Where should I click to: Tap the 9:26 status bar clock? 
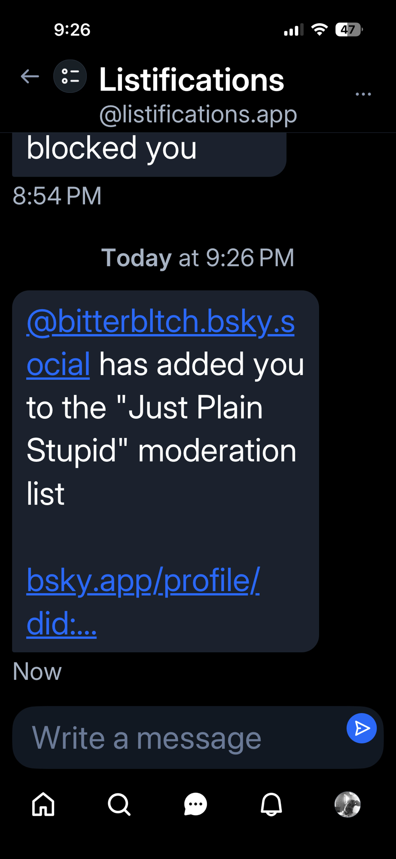(x=72, y=30)
